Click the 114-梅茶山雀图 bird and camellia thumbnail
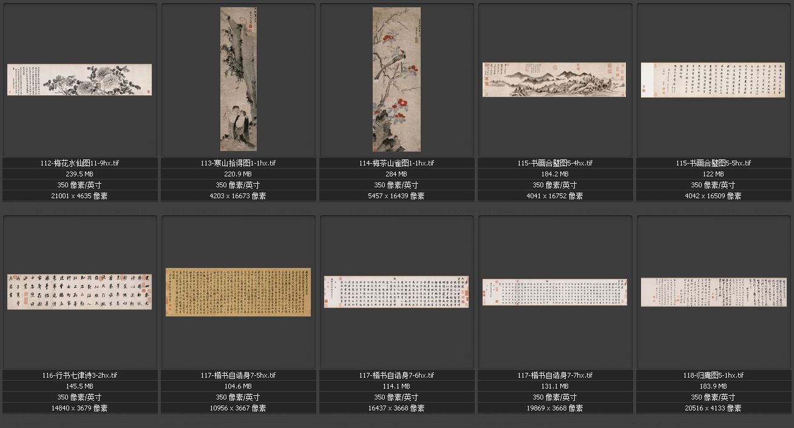The width and height of the screenshot is (794, 428). 396,79
